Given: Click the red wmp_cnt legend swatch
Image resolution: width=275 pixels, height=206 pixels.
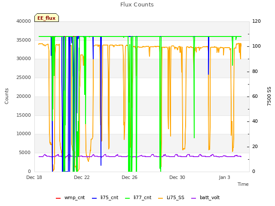Looking at the screenshot, I should [x=58, y=198].
